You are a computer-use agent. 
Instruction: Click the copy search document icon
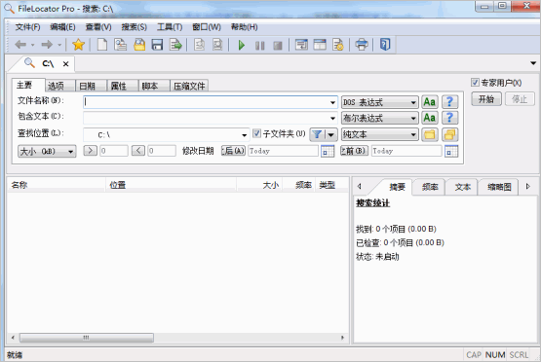[121, 45]
